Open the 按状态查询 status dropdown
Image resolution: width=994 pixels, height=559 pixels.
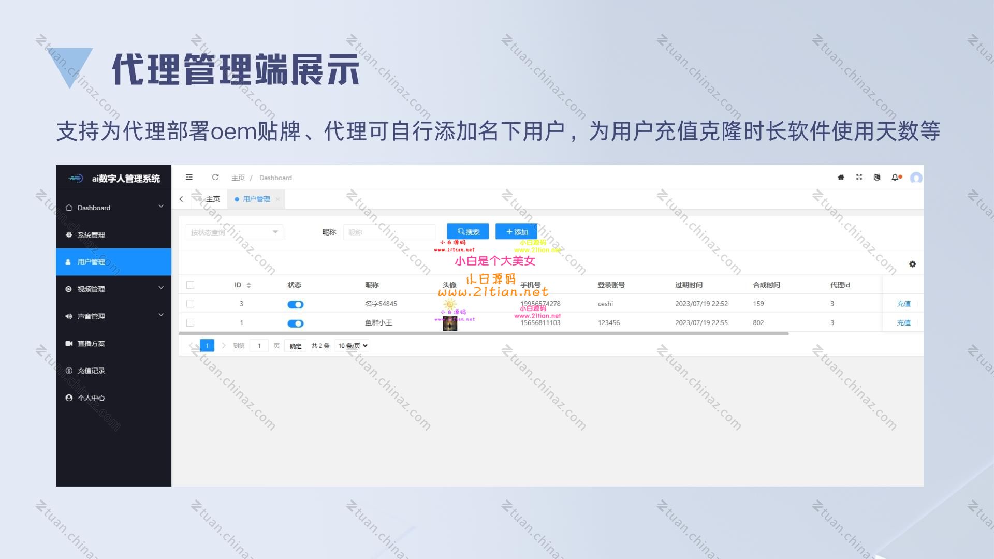235,232
